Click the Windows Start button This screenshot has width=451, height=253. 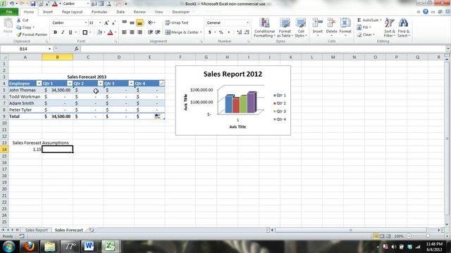pos(8,247)
